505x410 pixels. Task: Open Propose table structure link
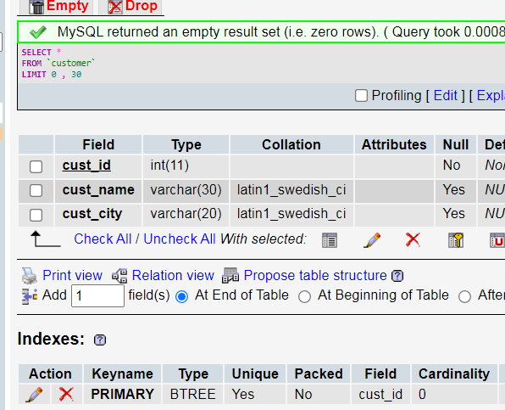(x=315, y=276)
